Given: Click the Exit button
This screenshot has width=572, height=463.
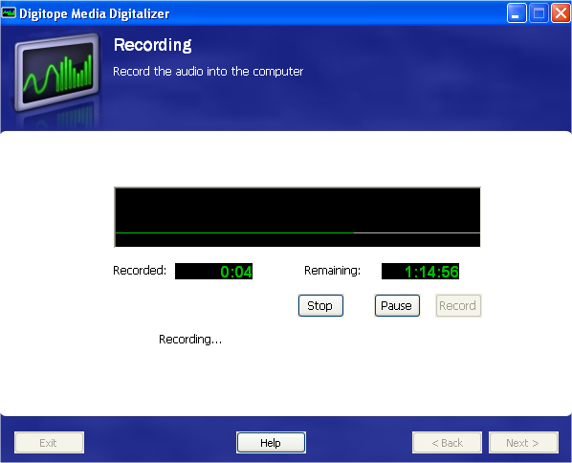Looking at the screenshot, I should point(49,443).
